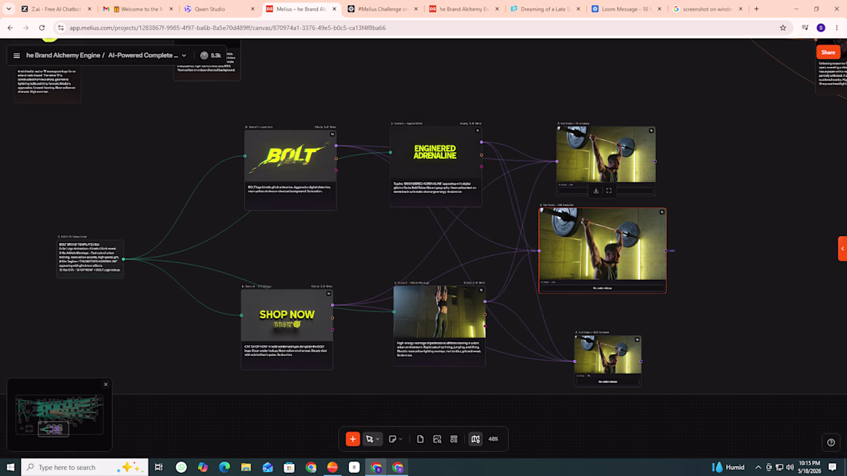
Task: Switch to the Loom Message tab
Action: pyautogui.click(x=627, y=8)
